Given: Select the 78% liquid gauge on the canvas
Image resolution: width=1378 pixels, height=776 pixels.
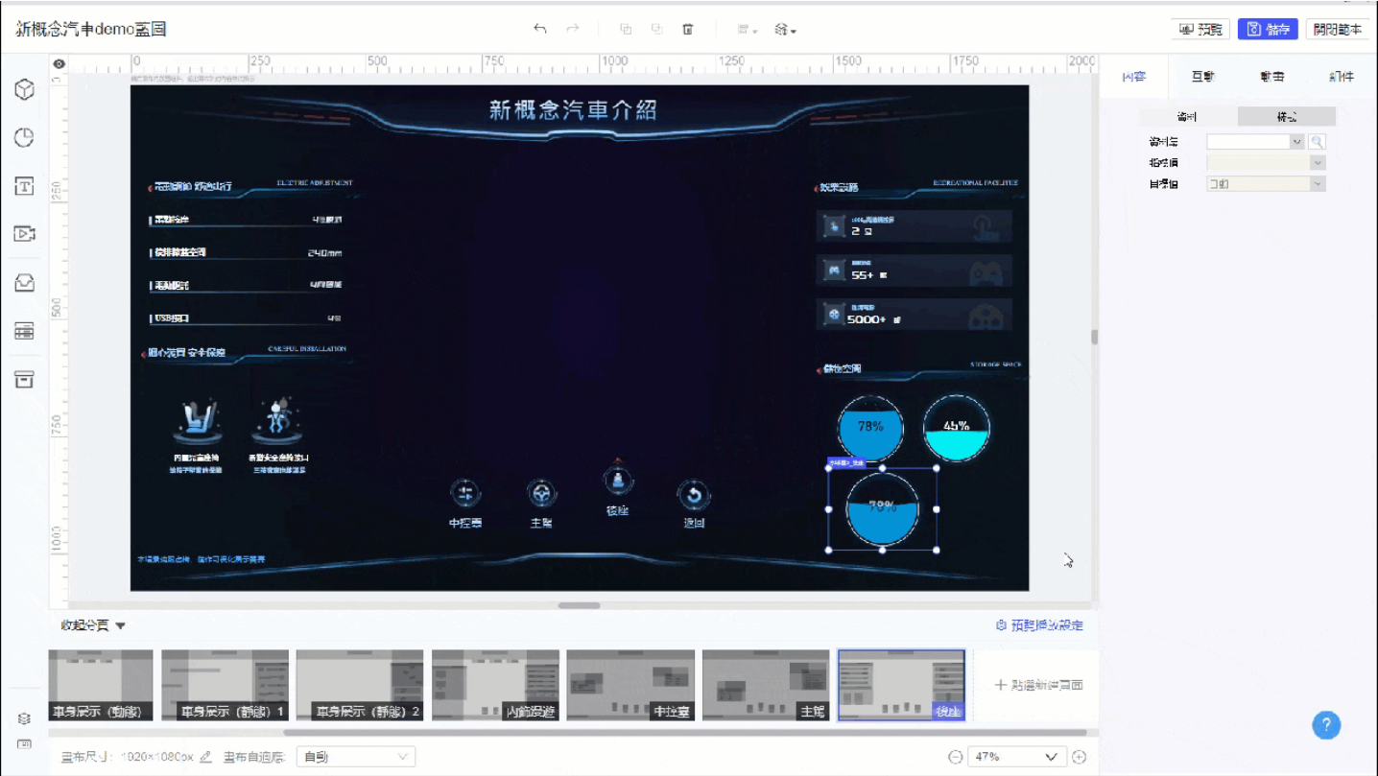Looking at the screenshot, I should tap(870, 428).
